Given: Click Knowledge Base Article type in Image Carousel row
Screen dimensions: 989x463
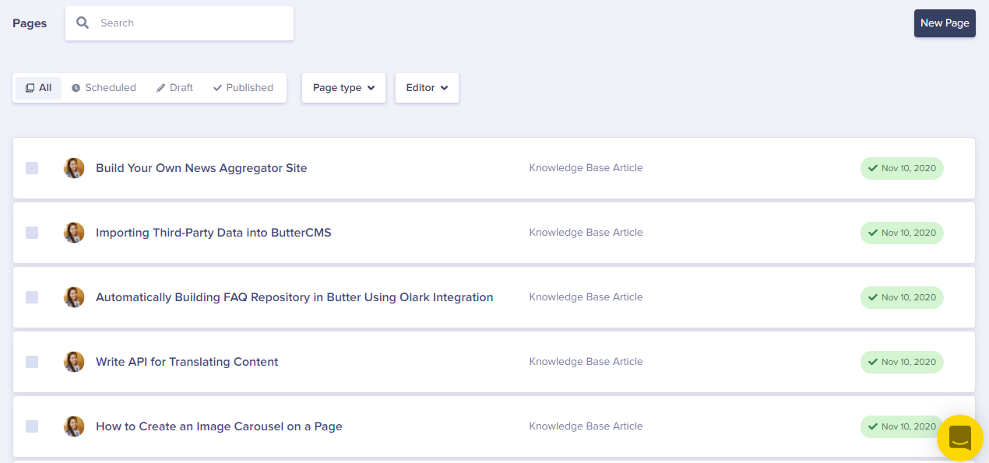Looking at the screenshot, I should point(586,426).
